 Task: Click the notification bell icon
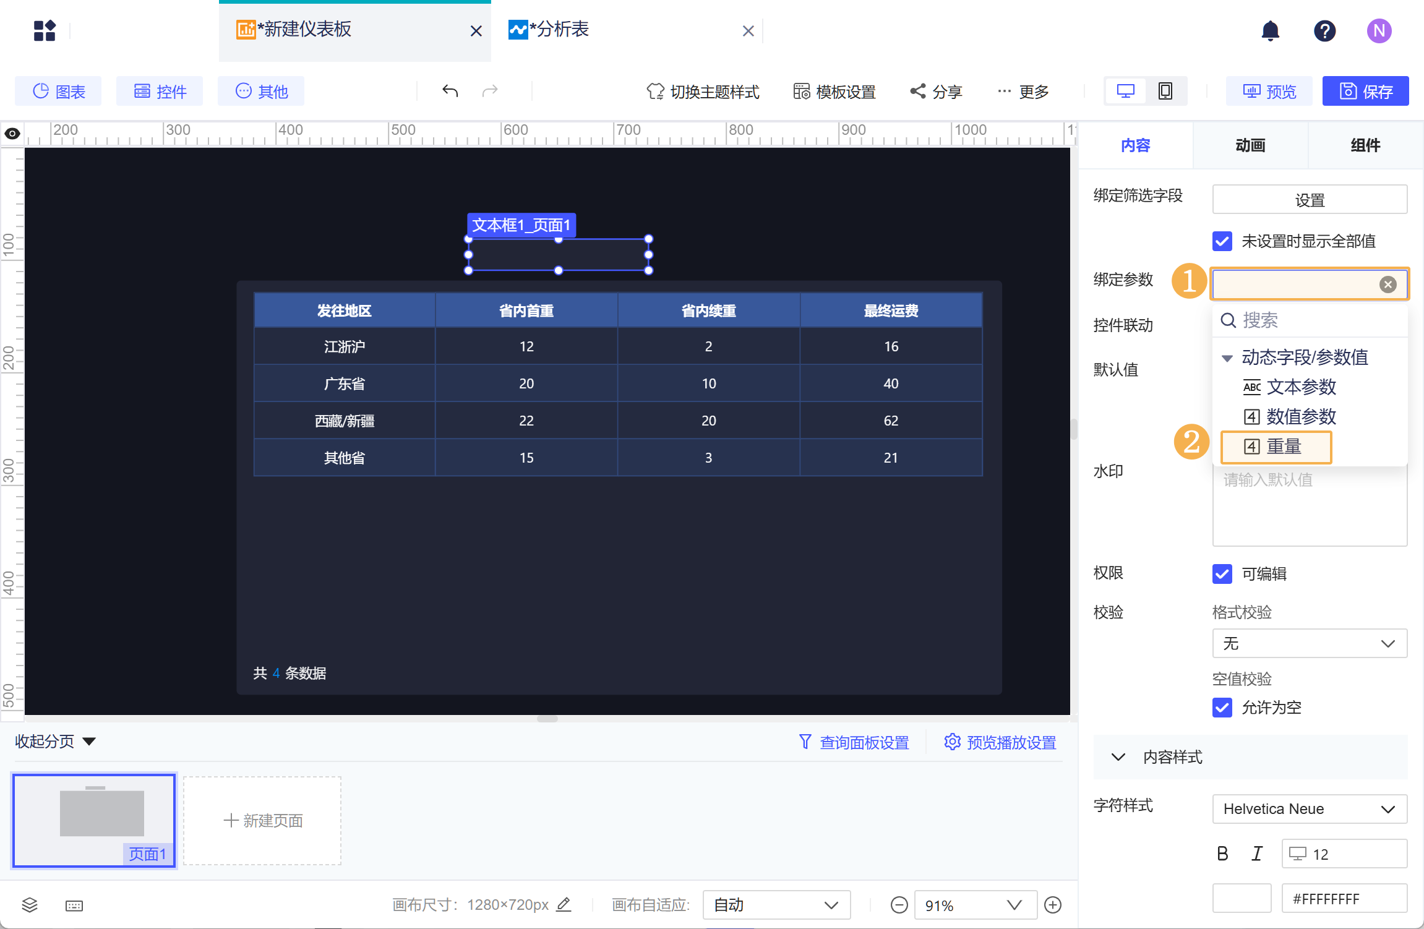coord(1270,30)
